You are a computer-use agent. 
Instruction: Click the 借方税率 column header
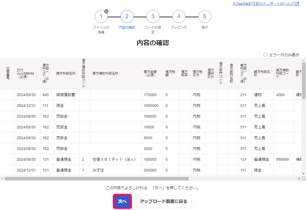point(184,73)
